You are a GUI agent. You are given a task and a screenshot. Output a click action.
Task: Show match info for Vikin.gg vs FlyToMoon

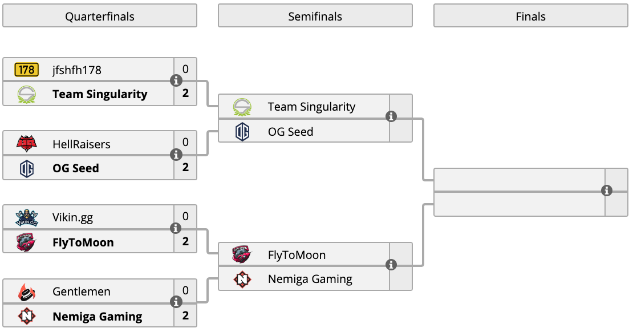pos(176,228)
